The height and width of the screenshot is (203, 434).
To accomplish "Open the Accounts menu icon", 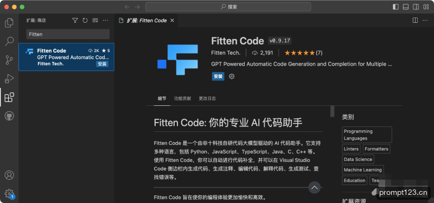I will pos(9,175).
